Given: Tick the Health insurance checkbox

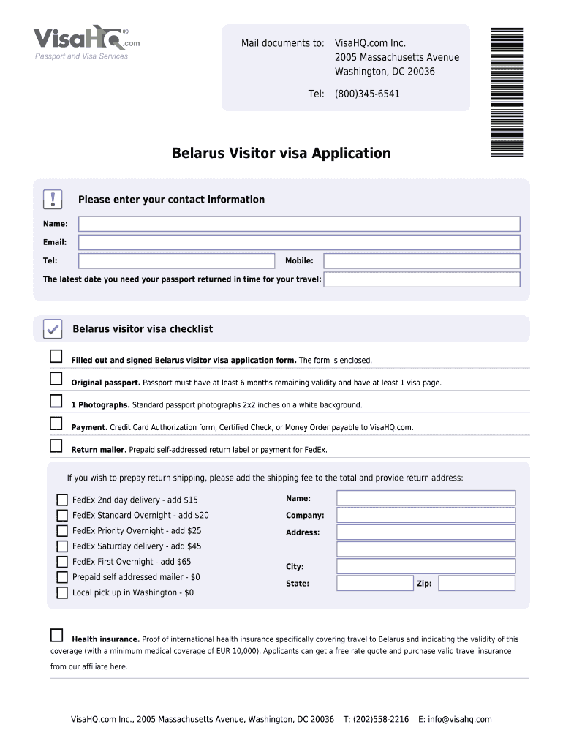Looking at the screenshot, I should click(x=56, y=635).
